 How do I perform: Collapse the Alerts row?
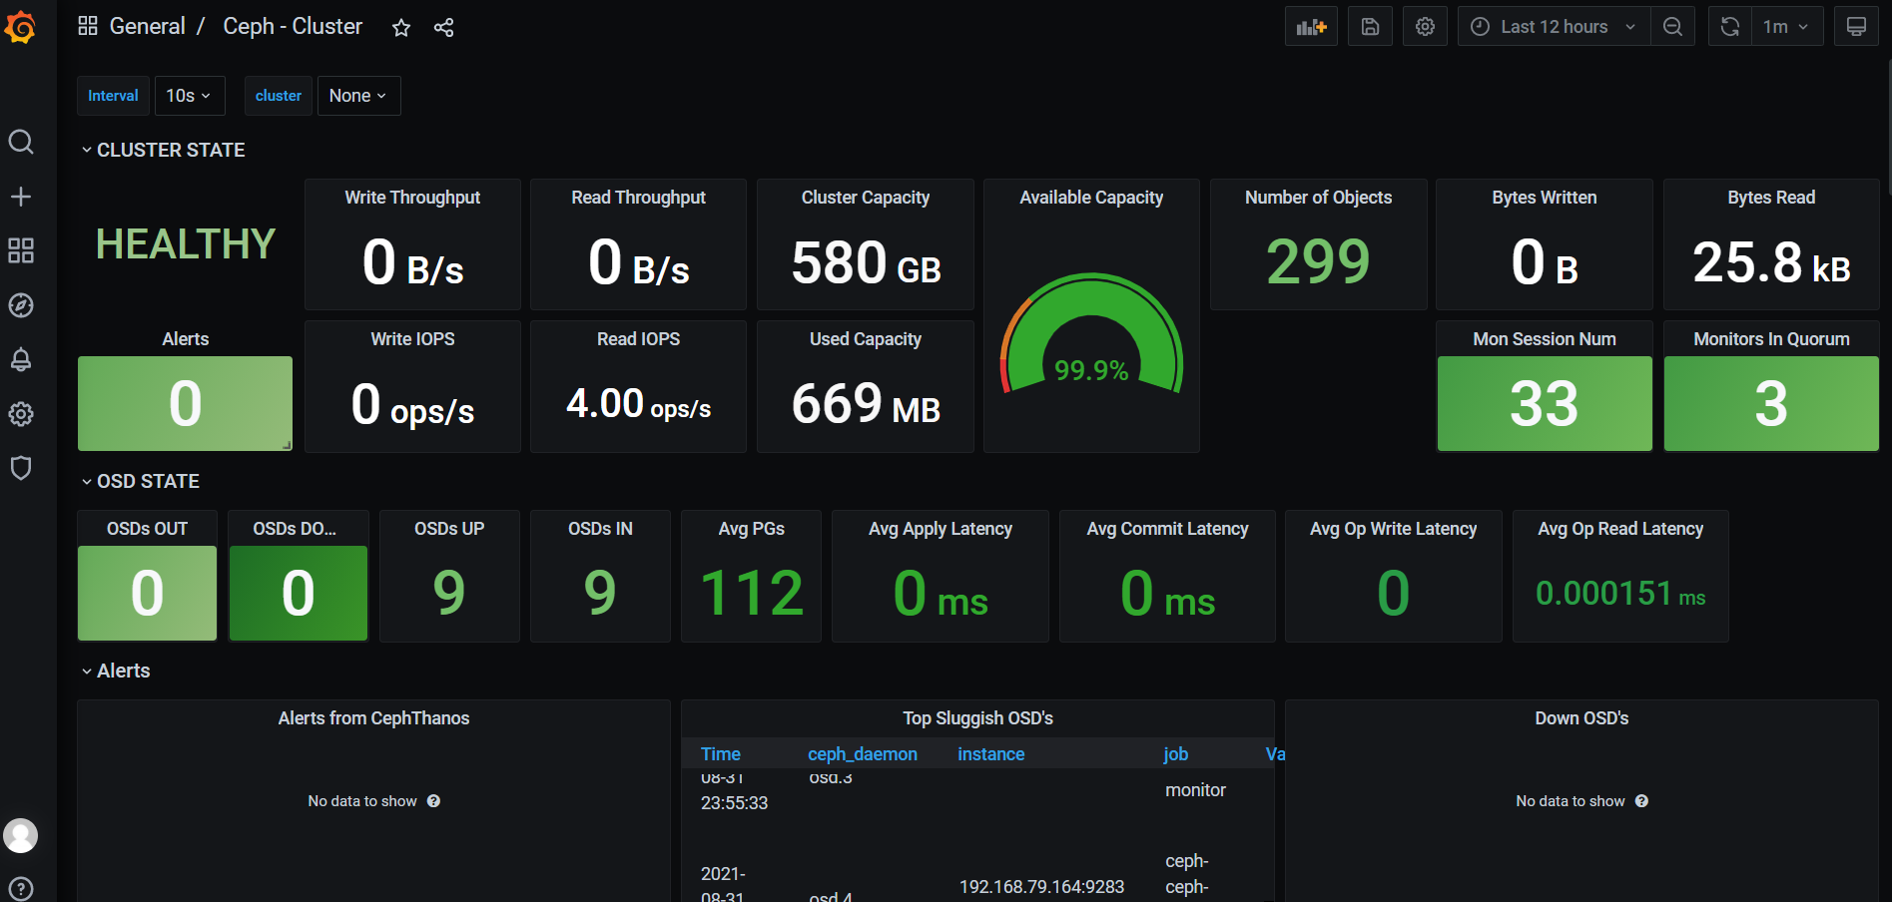pos(116,671)
